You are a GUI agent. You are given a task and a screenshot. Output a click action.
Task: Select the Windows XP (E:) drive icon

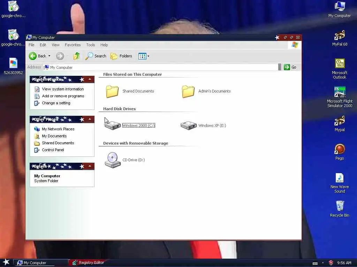pyautogui.click(x=189, y=125)
